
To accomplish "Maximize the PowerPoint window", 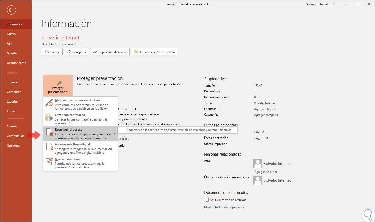I will [x=357, y=4].
